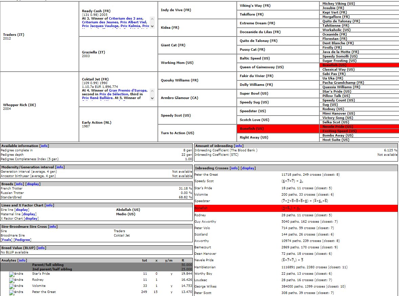The width and height of the screenshot is (399, 296).
Task: Select Early Action (NL) in the pedigree
Action: pyautogui.click(x=97, y=122)
